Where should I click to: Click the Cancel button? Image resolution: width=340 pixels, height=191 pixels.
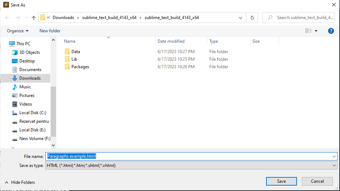click(x=317, y=181)
